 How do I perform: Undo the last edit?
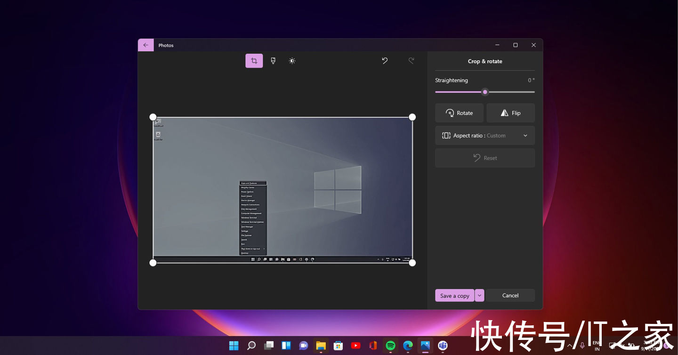pos(385,61)
